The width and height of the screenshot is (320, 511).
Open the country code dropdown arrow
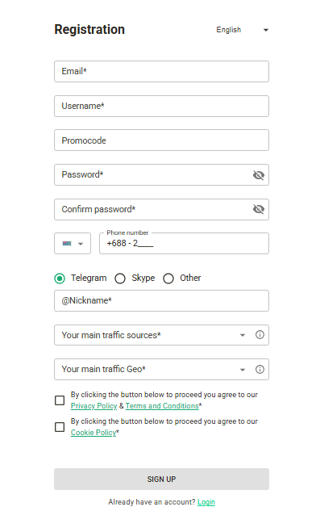click(81, 244)
